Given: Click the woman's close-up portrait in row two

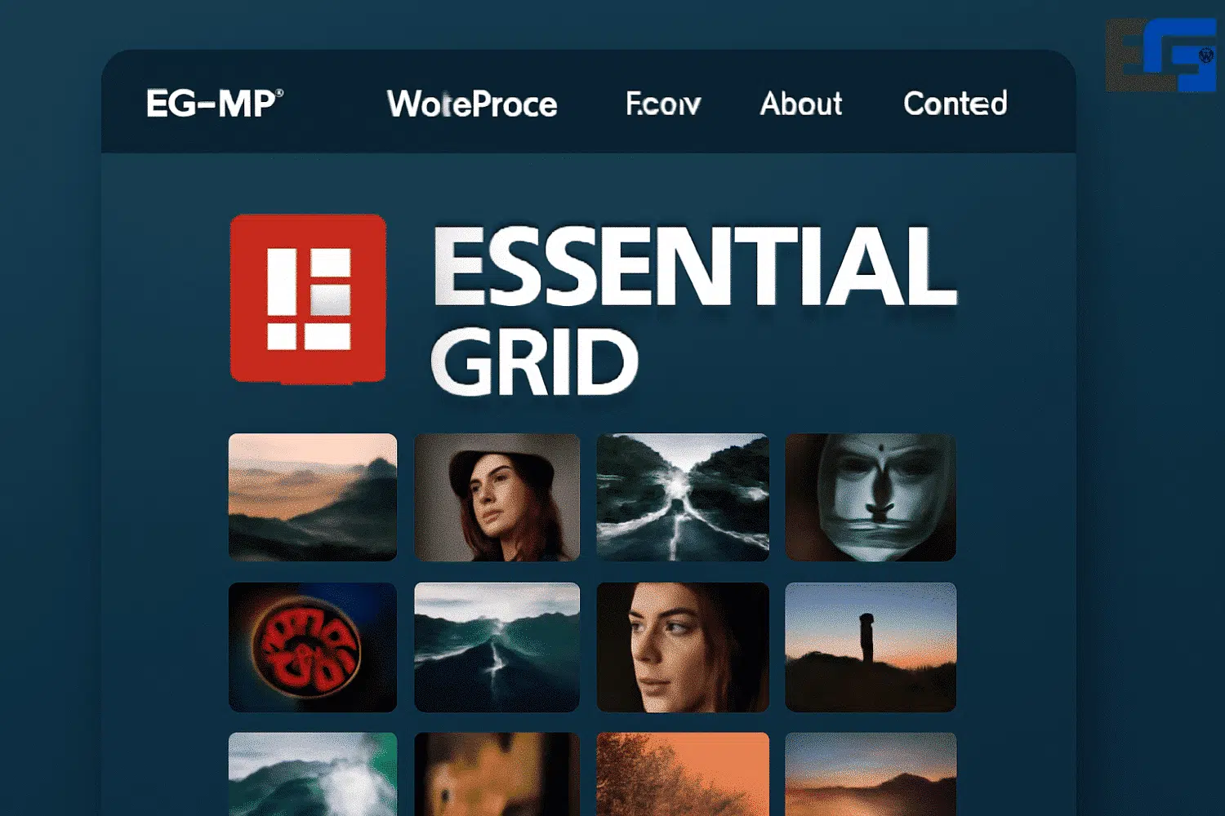Looking at the screenshot, I should (684, 647).
